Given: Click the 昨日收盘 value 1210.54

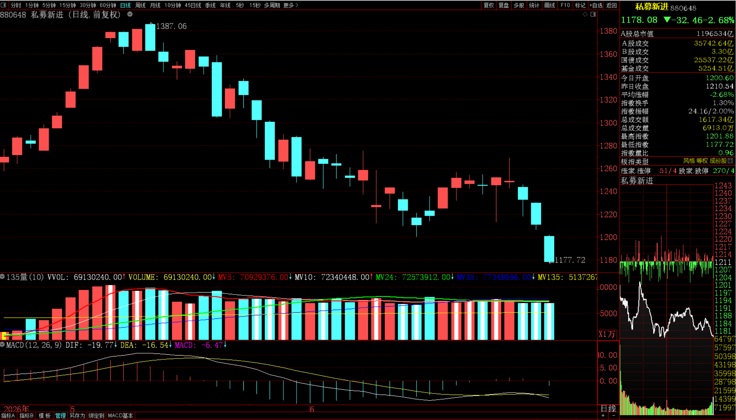Looking at the screenshot, I should pyautogui.click(x=719, y=86).
